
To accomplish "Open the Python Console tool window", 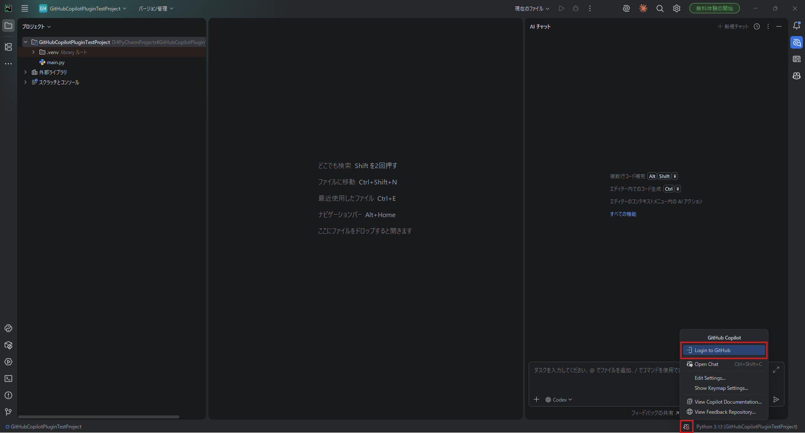I will pos(8,328).
